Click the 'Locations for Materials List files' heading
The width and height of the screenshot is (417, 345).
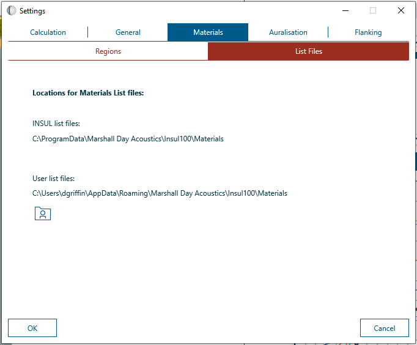tap(88, 93)
